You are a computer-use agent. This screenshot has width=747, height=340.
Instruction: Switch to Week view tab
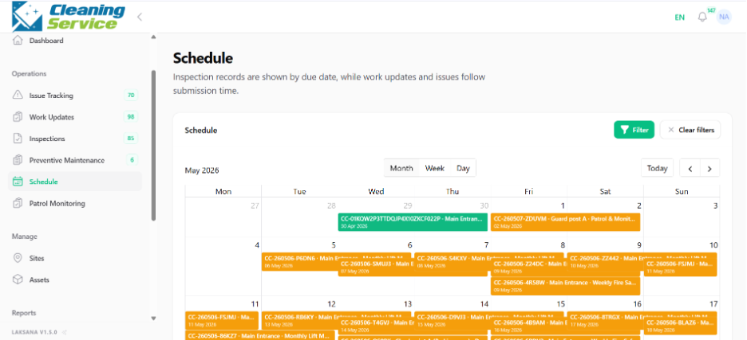[x=434, y=168]
